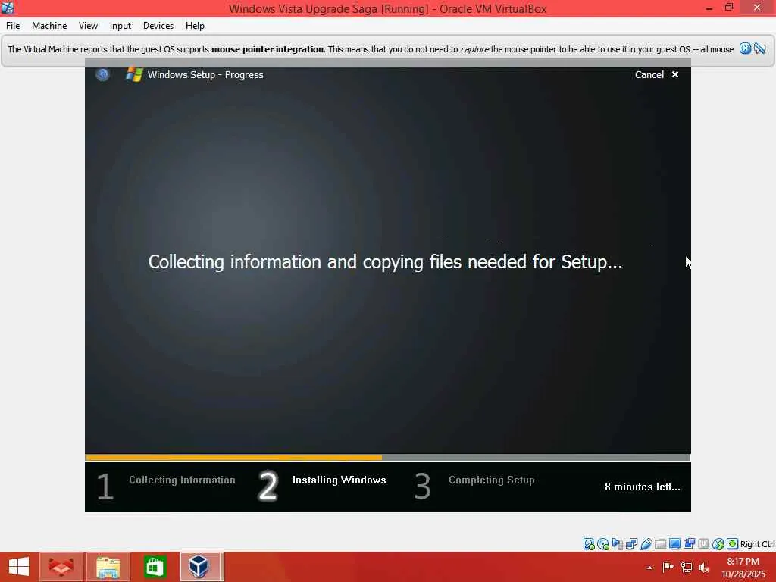Click the Windows flag logo in Setup header
Viewport: 776px width, 582px height.
pyautogui.click(x=134, y=74)
